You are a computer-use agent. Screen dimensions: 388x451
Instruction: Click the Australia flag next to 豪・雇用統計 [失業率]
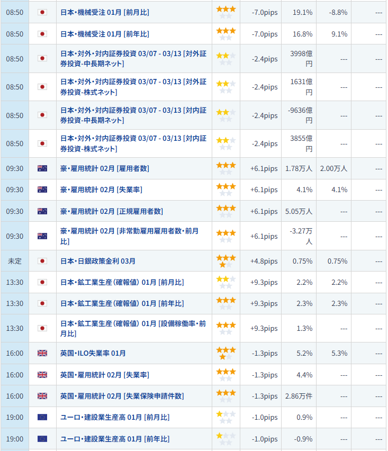pos(42,190)
